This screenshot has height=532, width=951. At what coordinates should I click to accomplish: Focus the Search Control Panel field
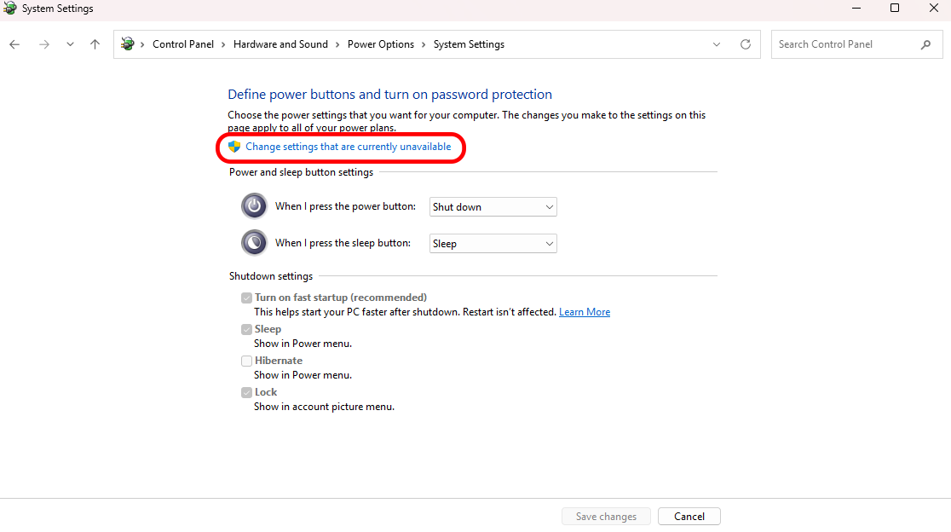click(856, 44)
